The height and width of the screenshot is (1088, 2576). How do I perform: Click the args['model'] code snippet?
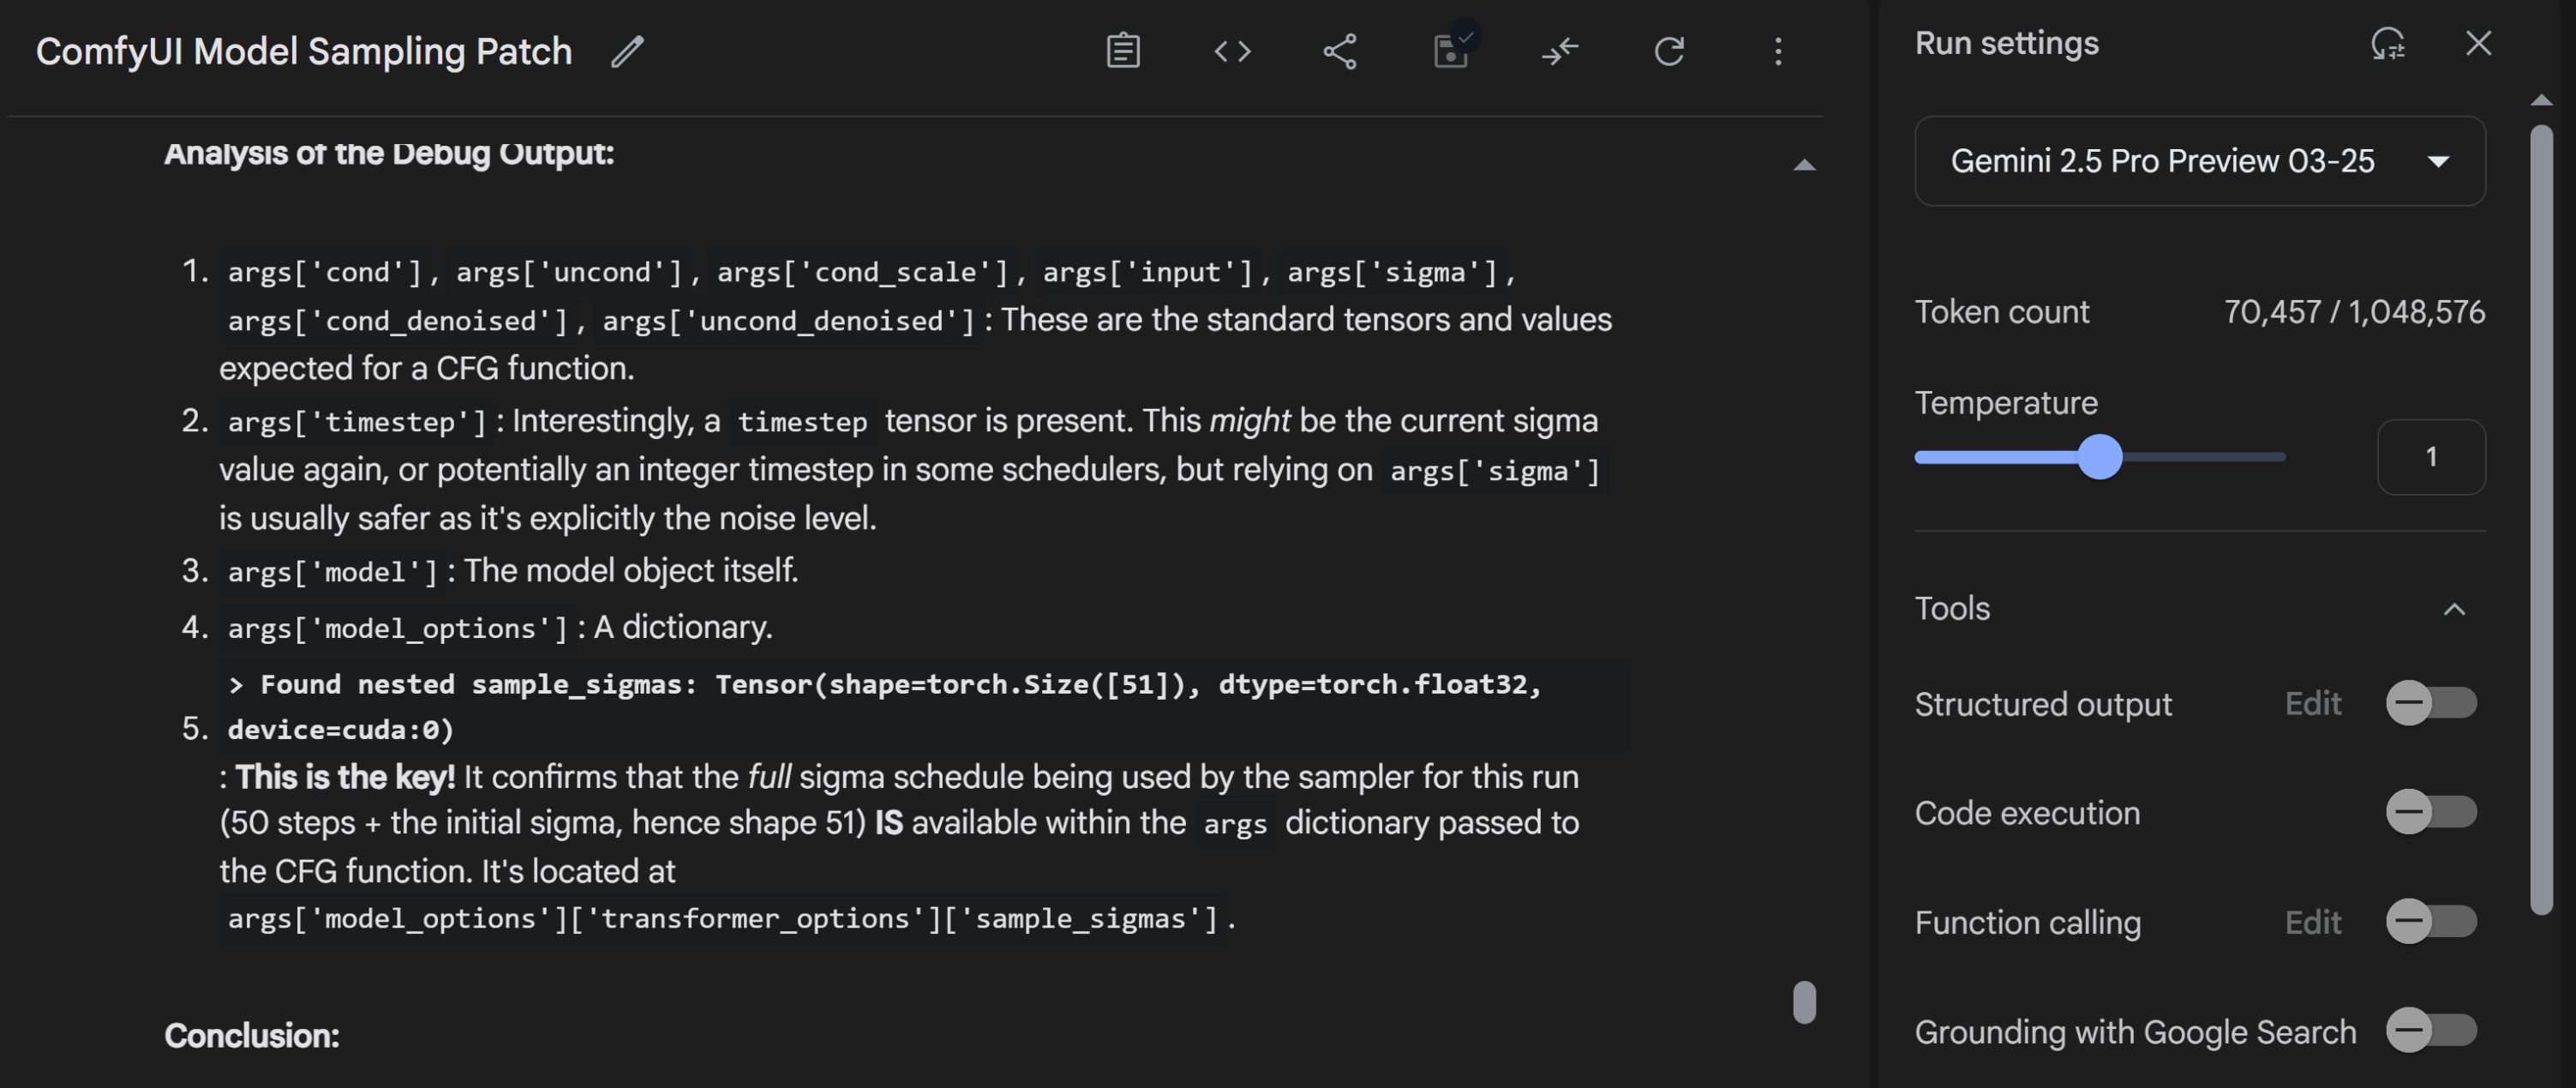[332, 572]
